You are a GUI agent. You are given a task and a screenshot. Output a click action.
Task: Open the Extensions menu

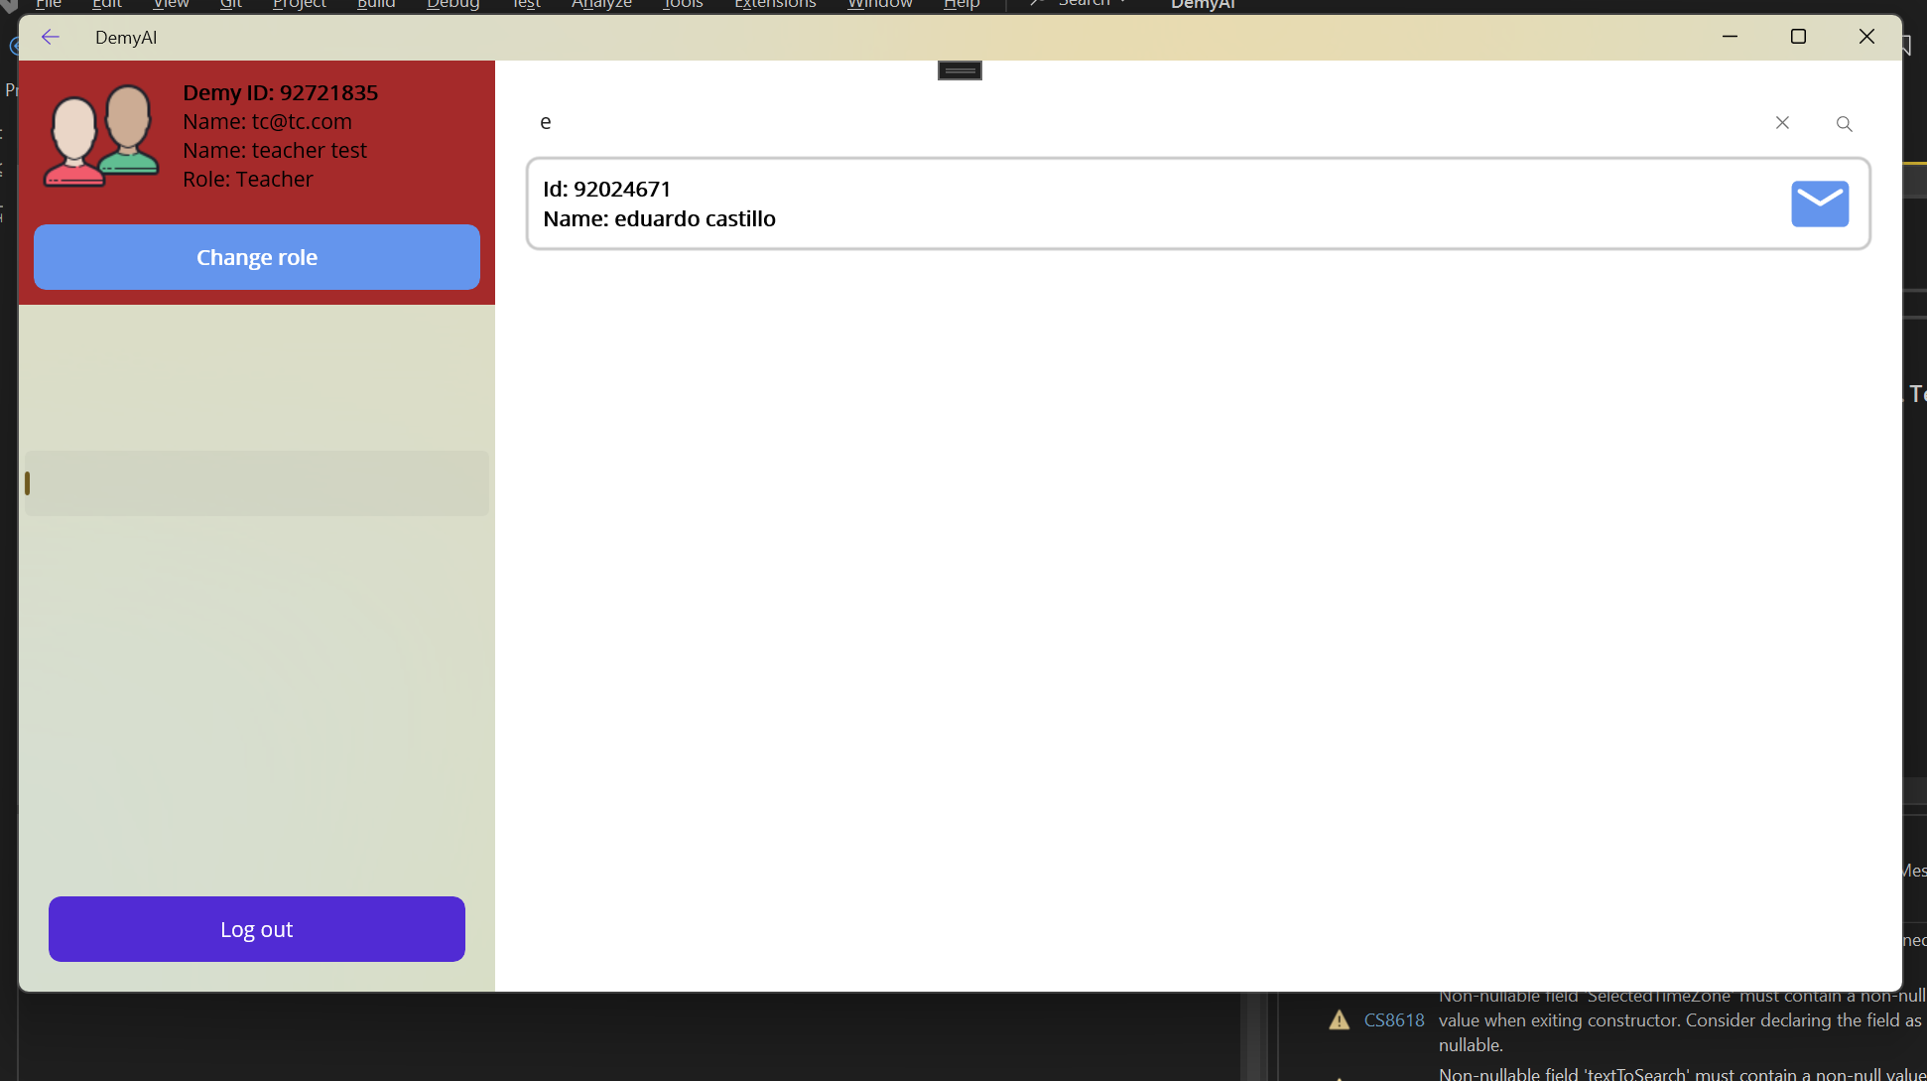pos(774,4)
